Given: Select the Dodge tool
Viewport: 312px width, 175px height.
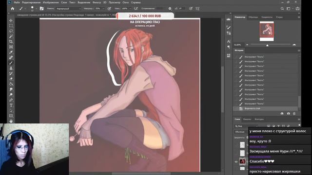Looking at the screenshot, I should point(11,95).
